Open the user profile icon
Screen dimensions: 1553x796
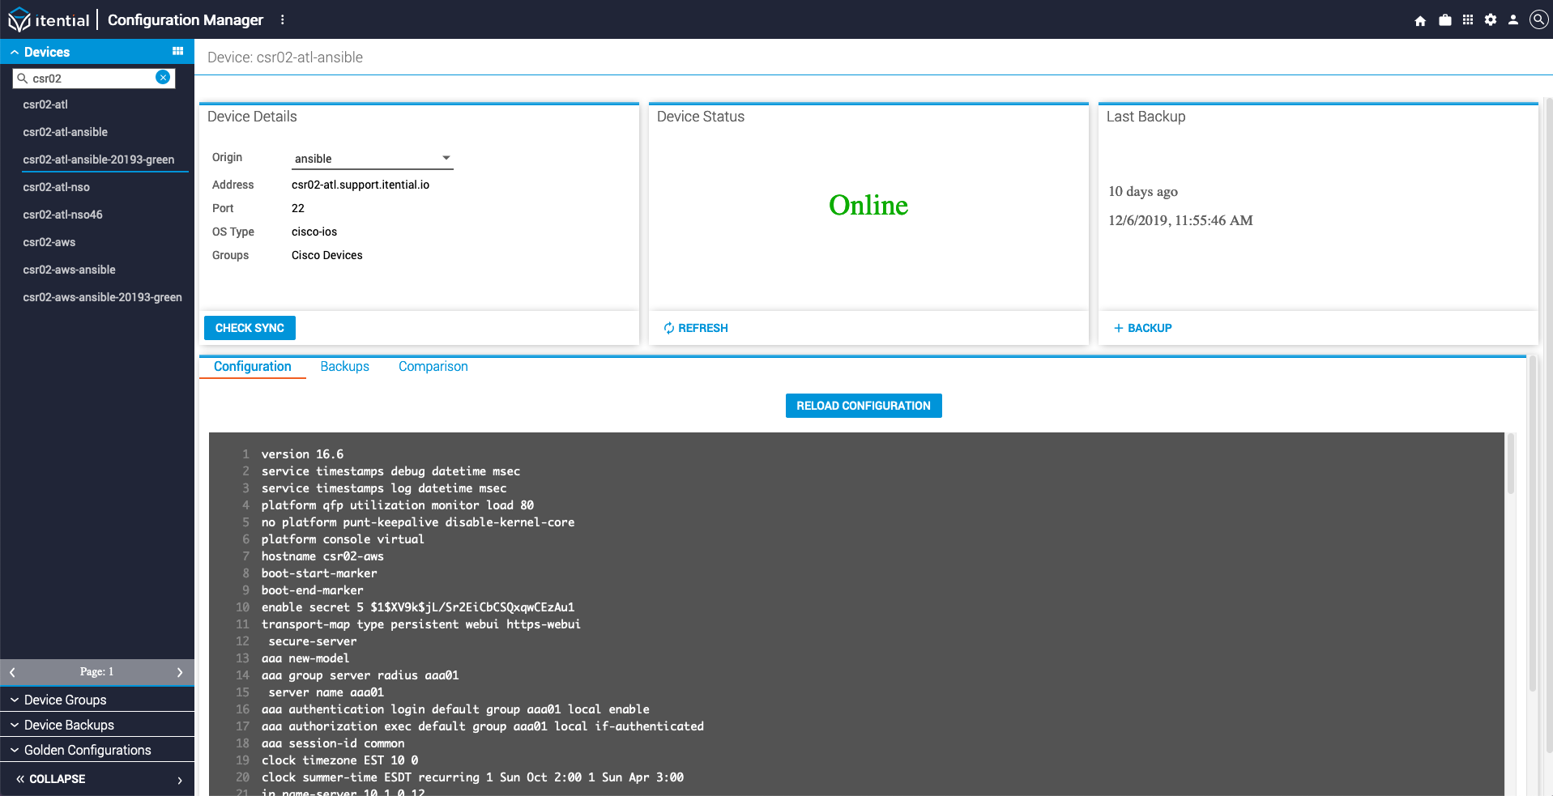coord(1513,20)
